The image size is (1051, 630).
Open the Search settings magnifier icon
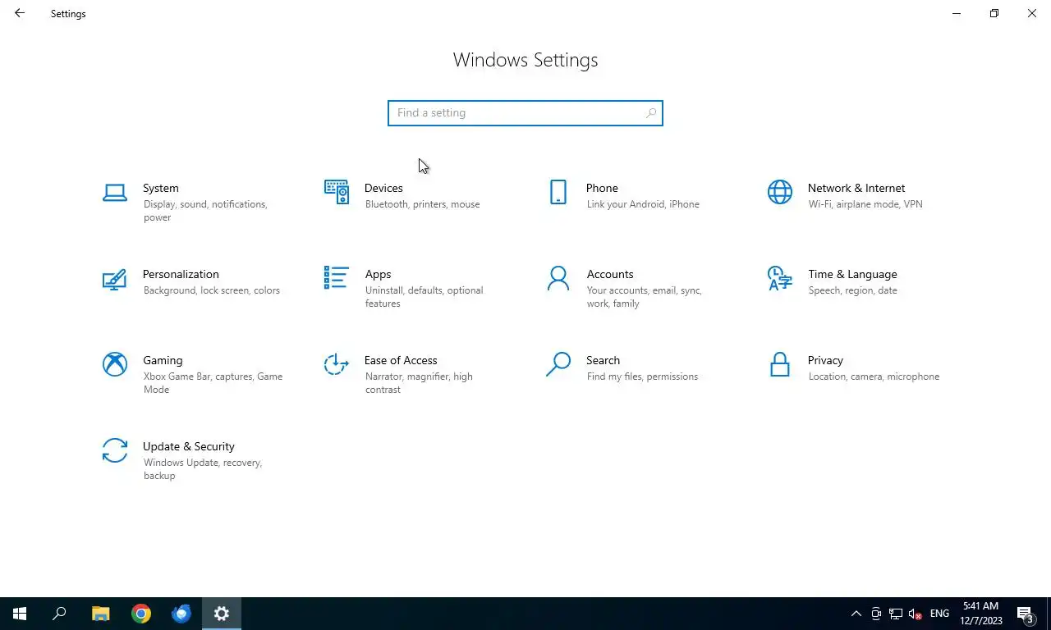click(558, 364)
